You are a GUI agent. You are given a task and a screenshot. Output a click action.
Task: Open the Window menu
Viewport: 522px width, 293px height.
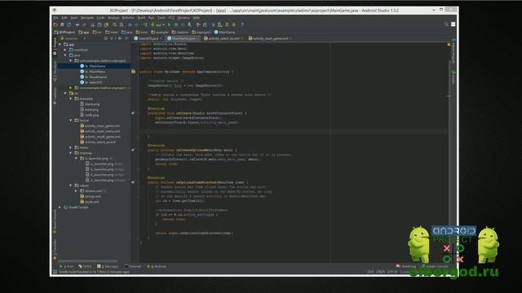click(183, 18)
